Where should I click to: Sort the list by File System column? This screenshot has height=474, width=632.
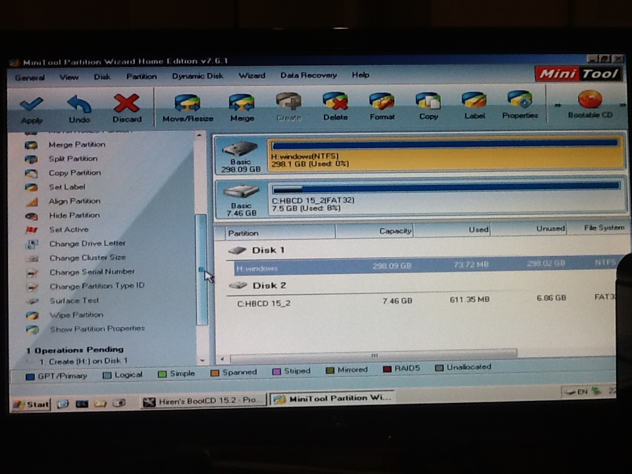[x=598, y=228]
